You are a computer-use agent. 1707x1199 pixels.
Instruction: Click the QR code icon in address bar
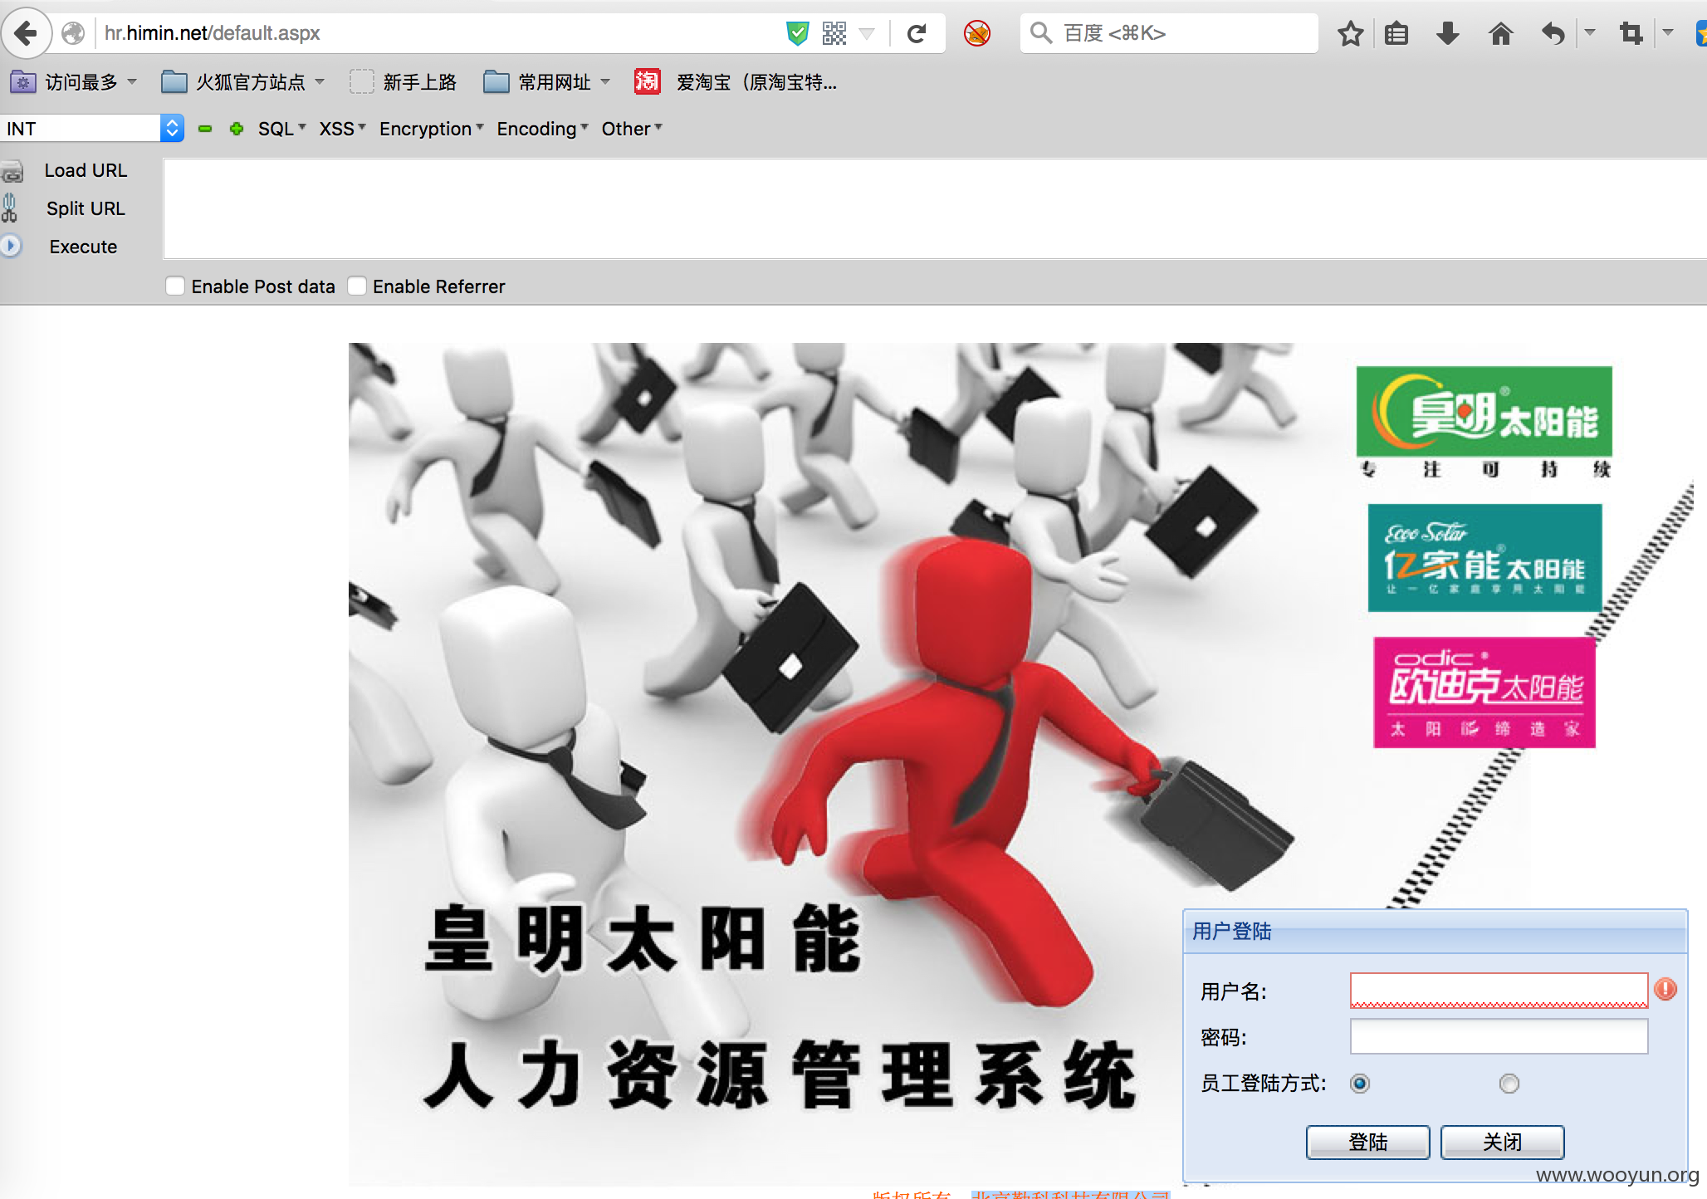point(834,33)
